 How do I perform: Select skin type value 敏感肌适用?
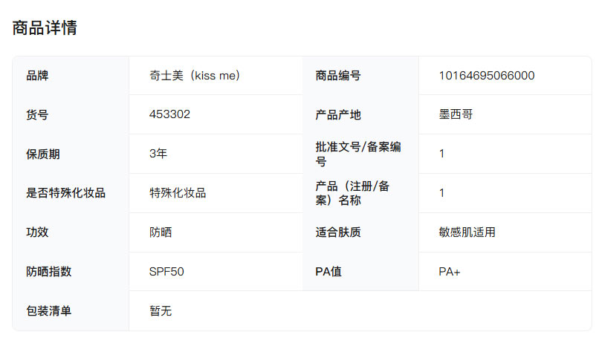(467, 232)
